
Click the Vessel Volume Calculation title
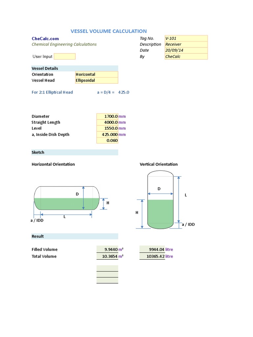109,31
